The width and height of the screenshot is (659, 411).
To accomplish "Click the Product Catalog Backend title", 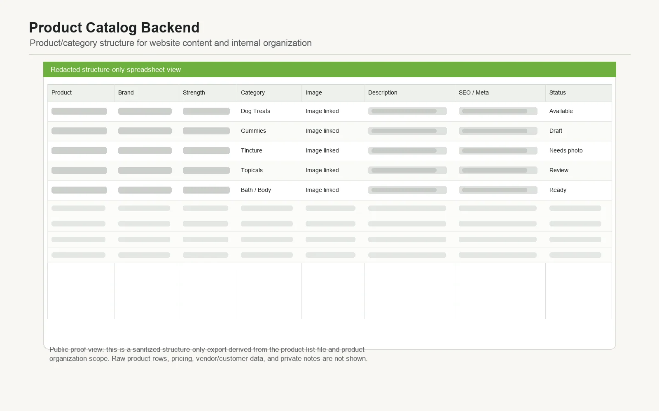I will (x=114, y=28).
